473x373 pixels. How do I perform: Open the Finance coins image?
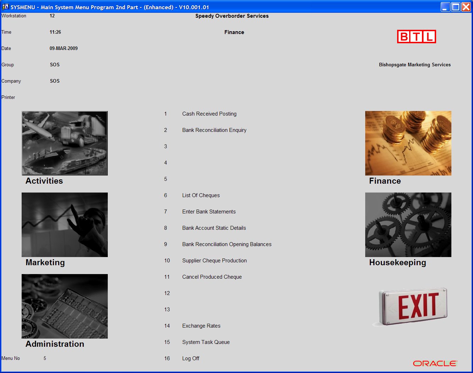408,143
